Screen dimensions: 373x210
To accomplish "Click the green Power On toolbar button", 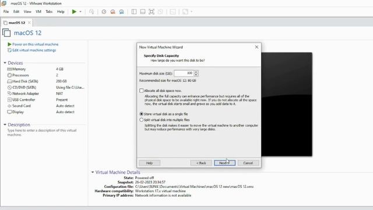I will pos(74,12).
